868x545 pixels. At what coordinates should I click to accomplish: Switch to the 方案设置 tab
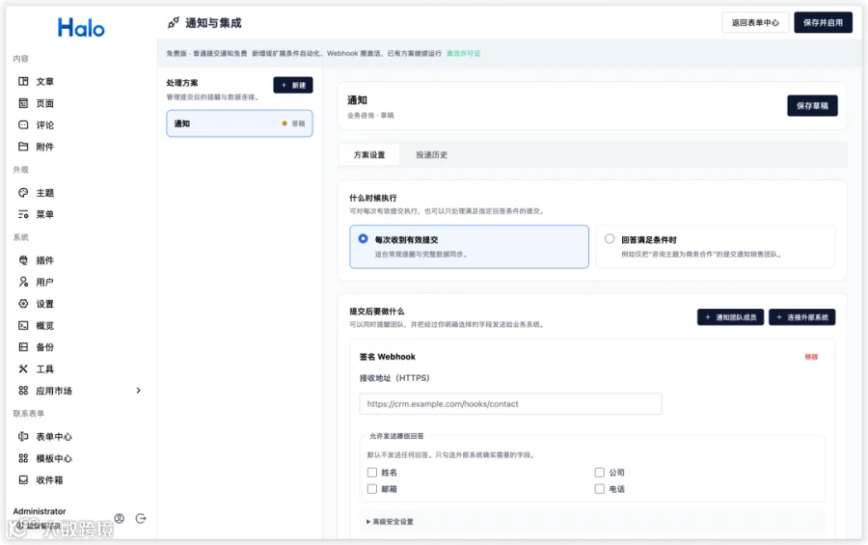(x=369, y=155)
